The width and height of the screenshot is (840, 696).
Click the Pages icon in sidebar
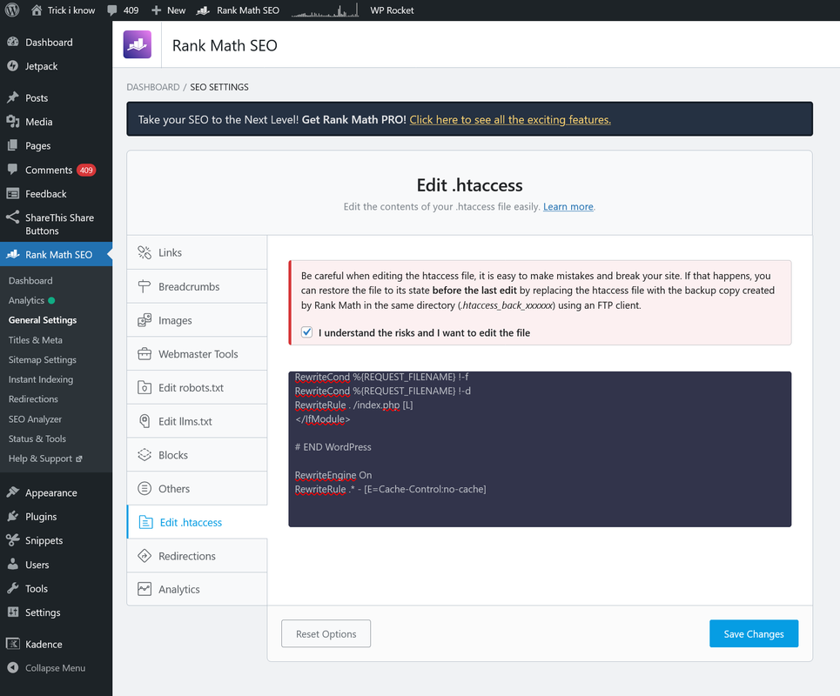13,145
